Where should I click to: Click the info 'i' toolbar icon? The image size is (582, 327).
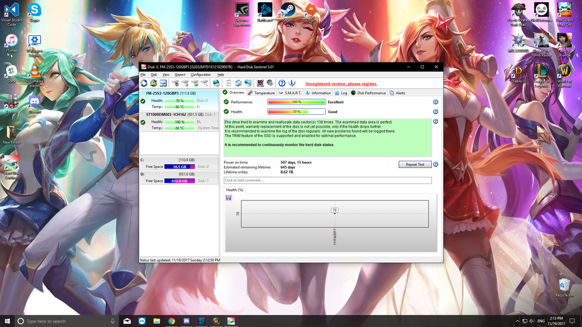292,83
